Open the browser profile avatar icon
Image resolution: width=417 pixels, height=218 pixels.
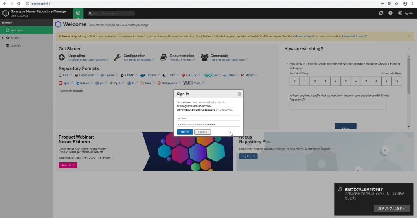coord(405,4)
